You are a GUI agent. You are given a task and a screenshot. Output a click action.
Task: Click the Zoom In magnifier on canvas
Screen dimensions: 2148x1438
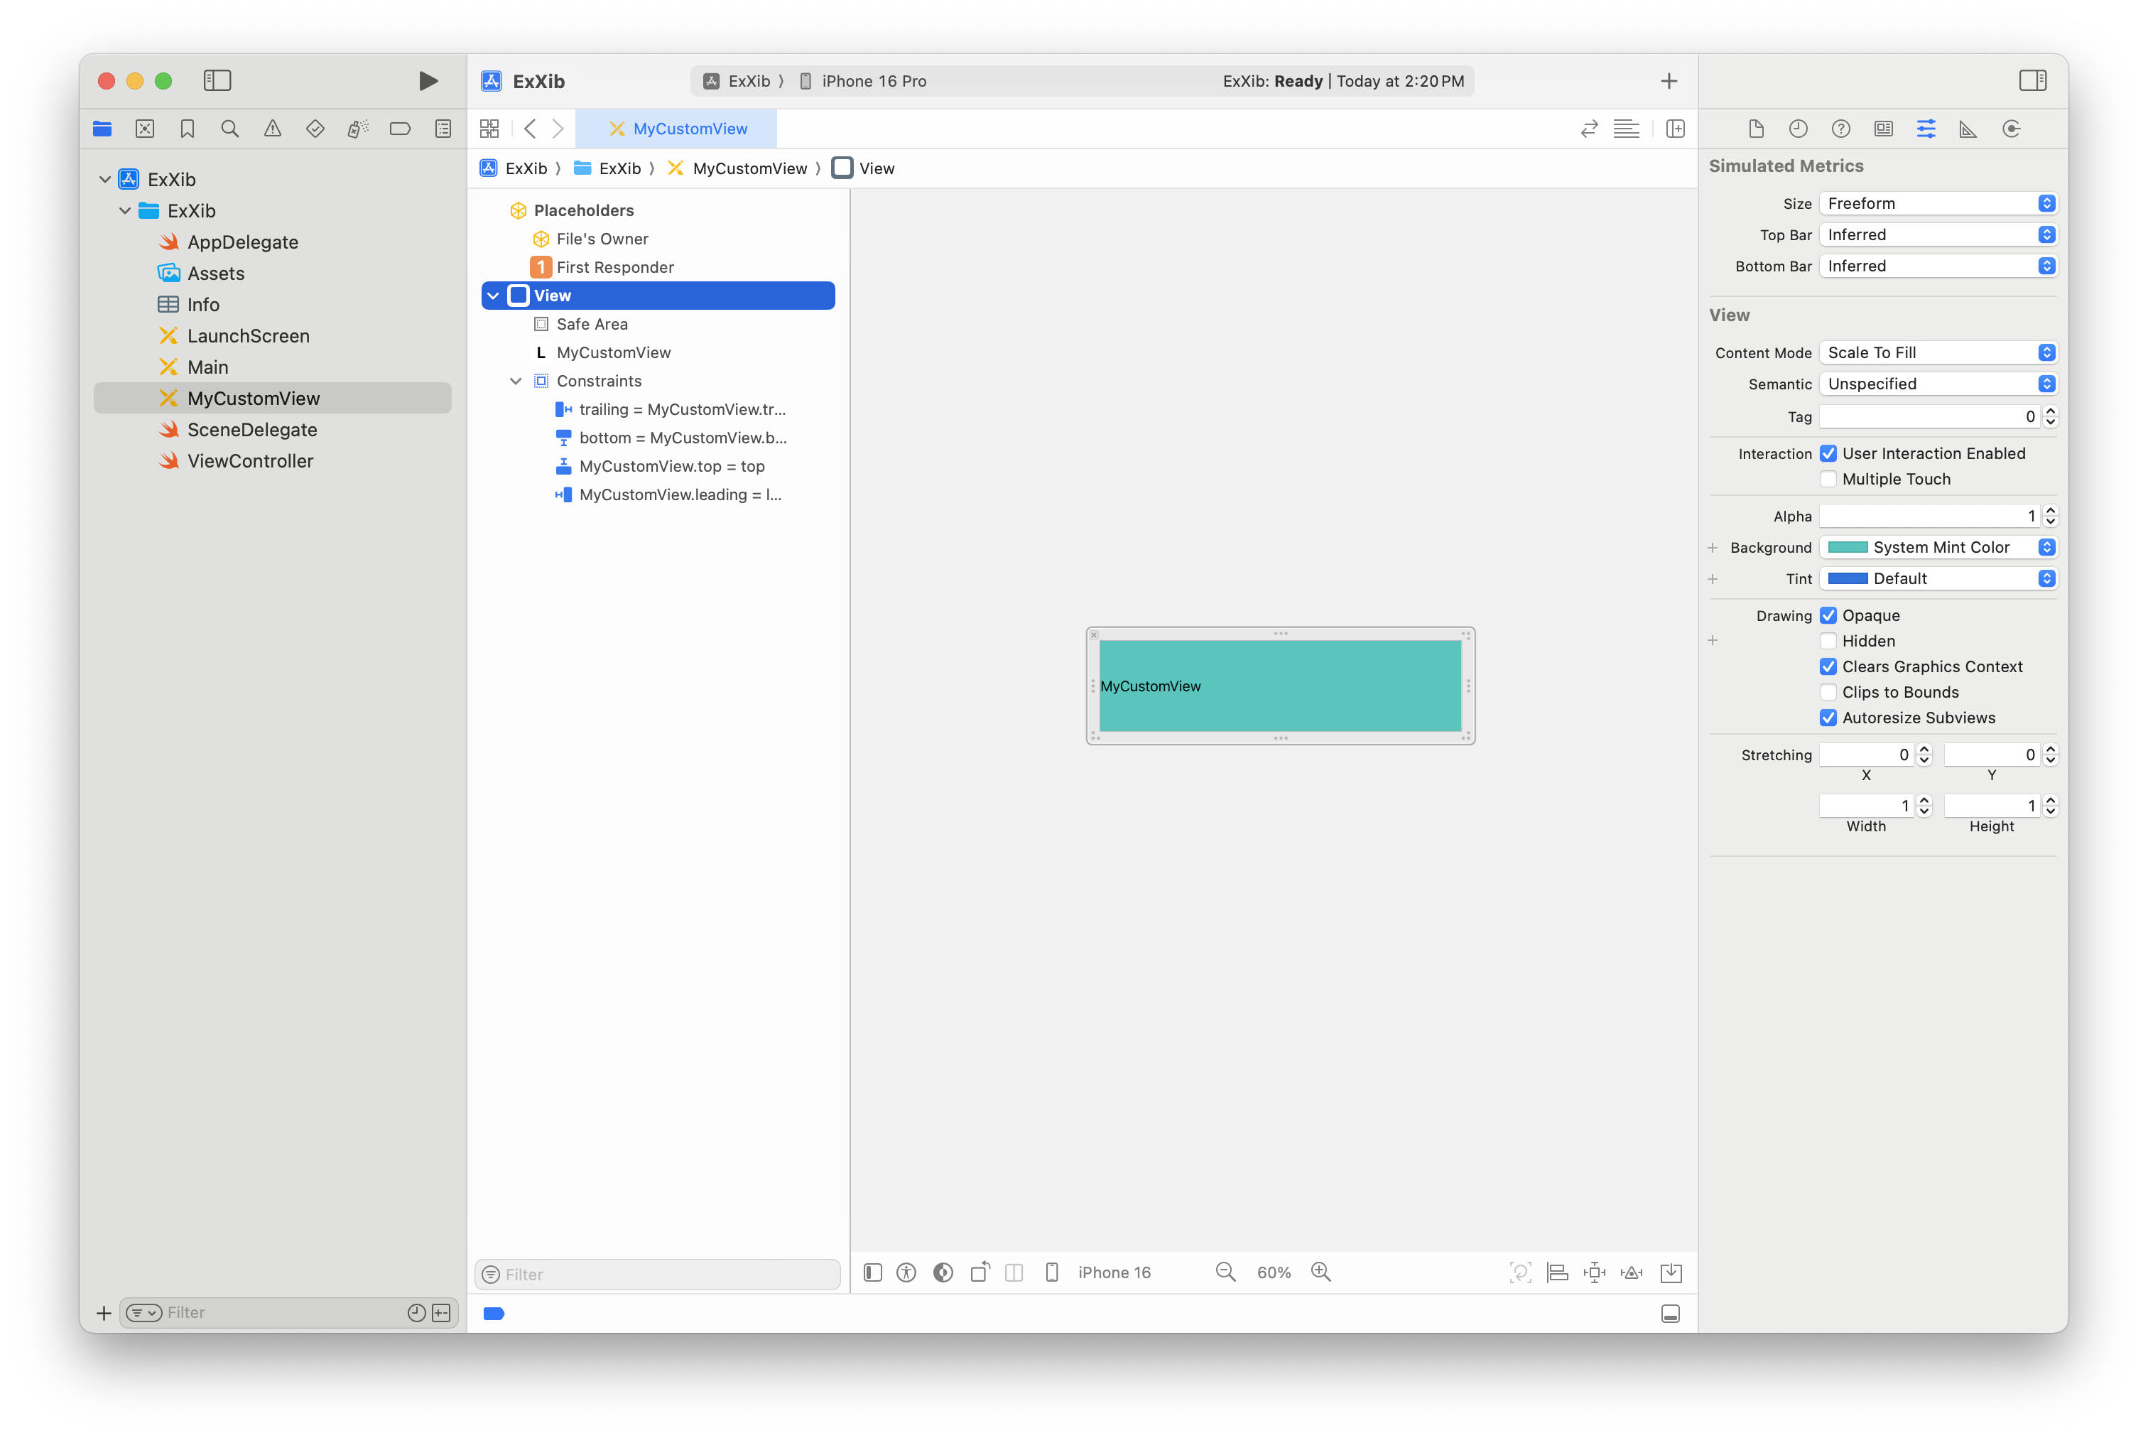[x=1320, y=1272]
